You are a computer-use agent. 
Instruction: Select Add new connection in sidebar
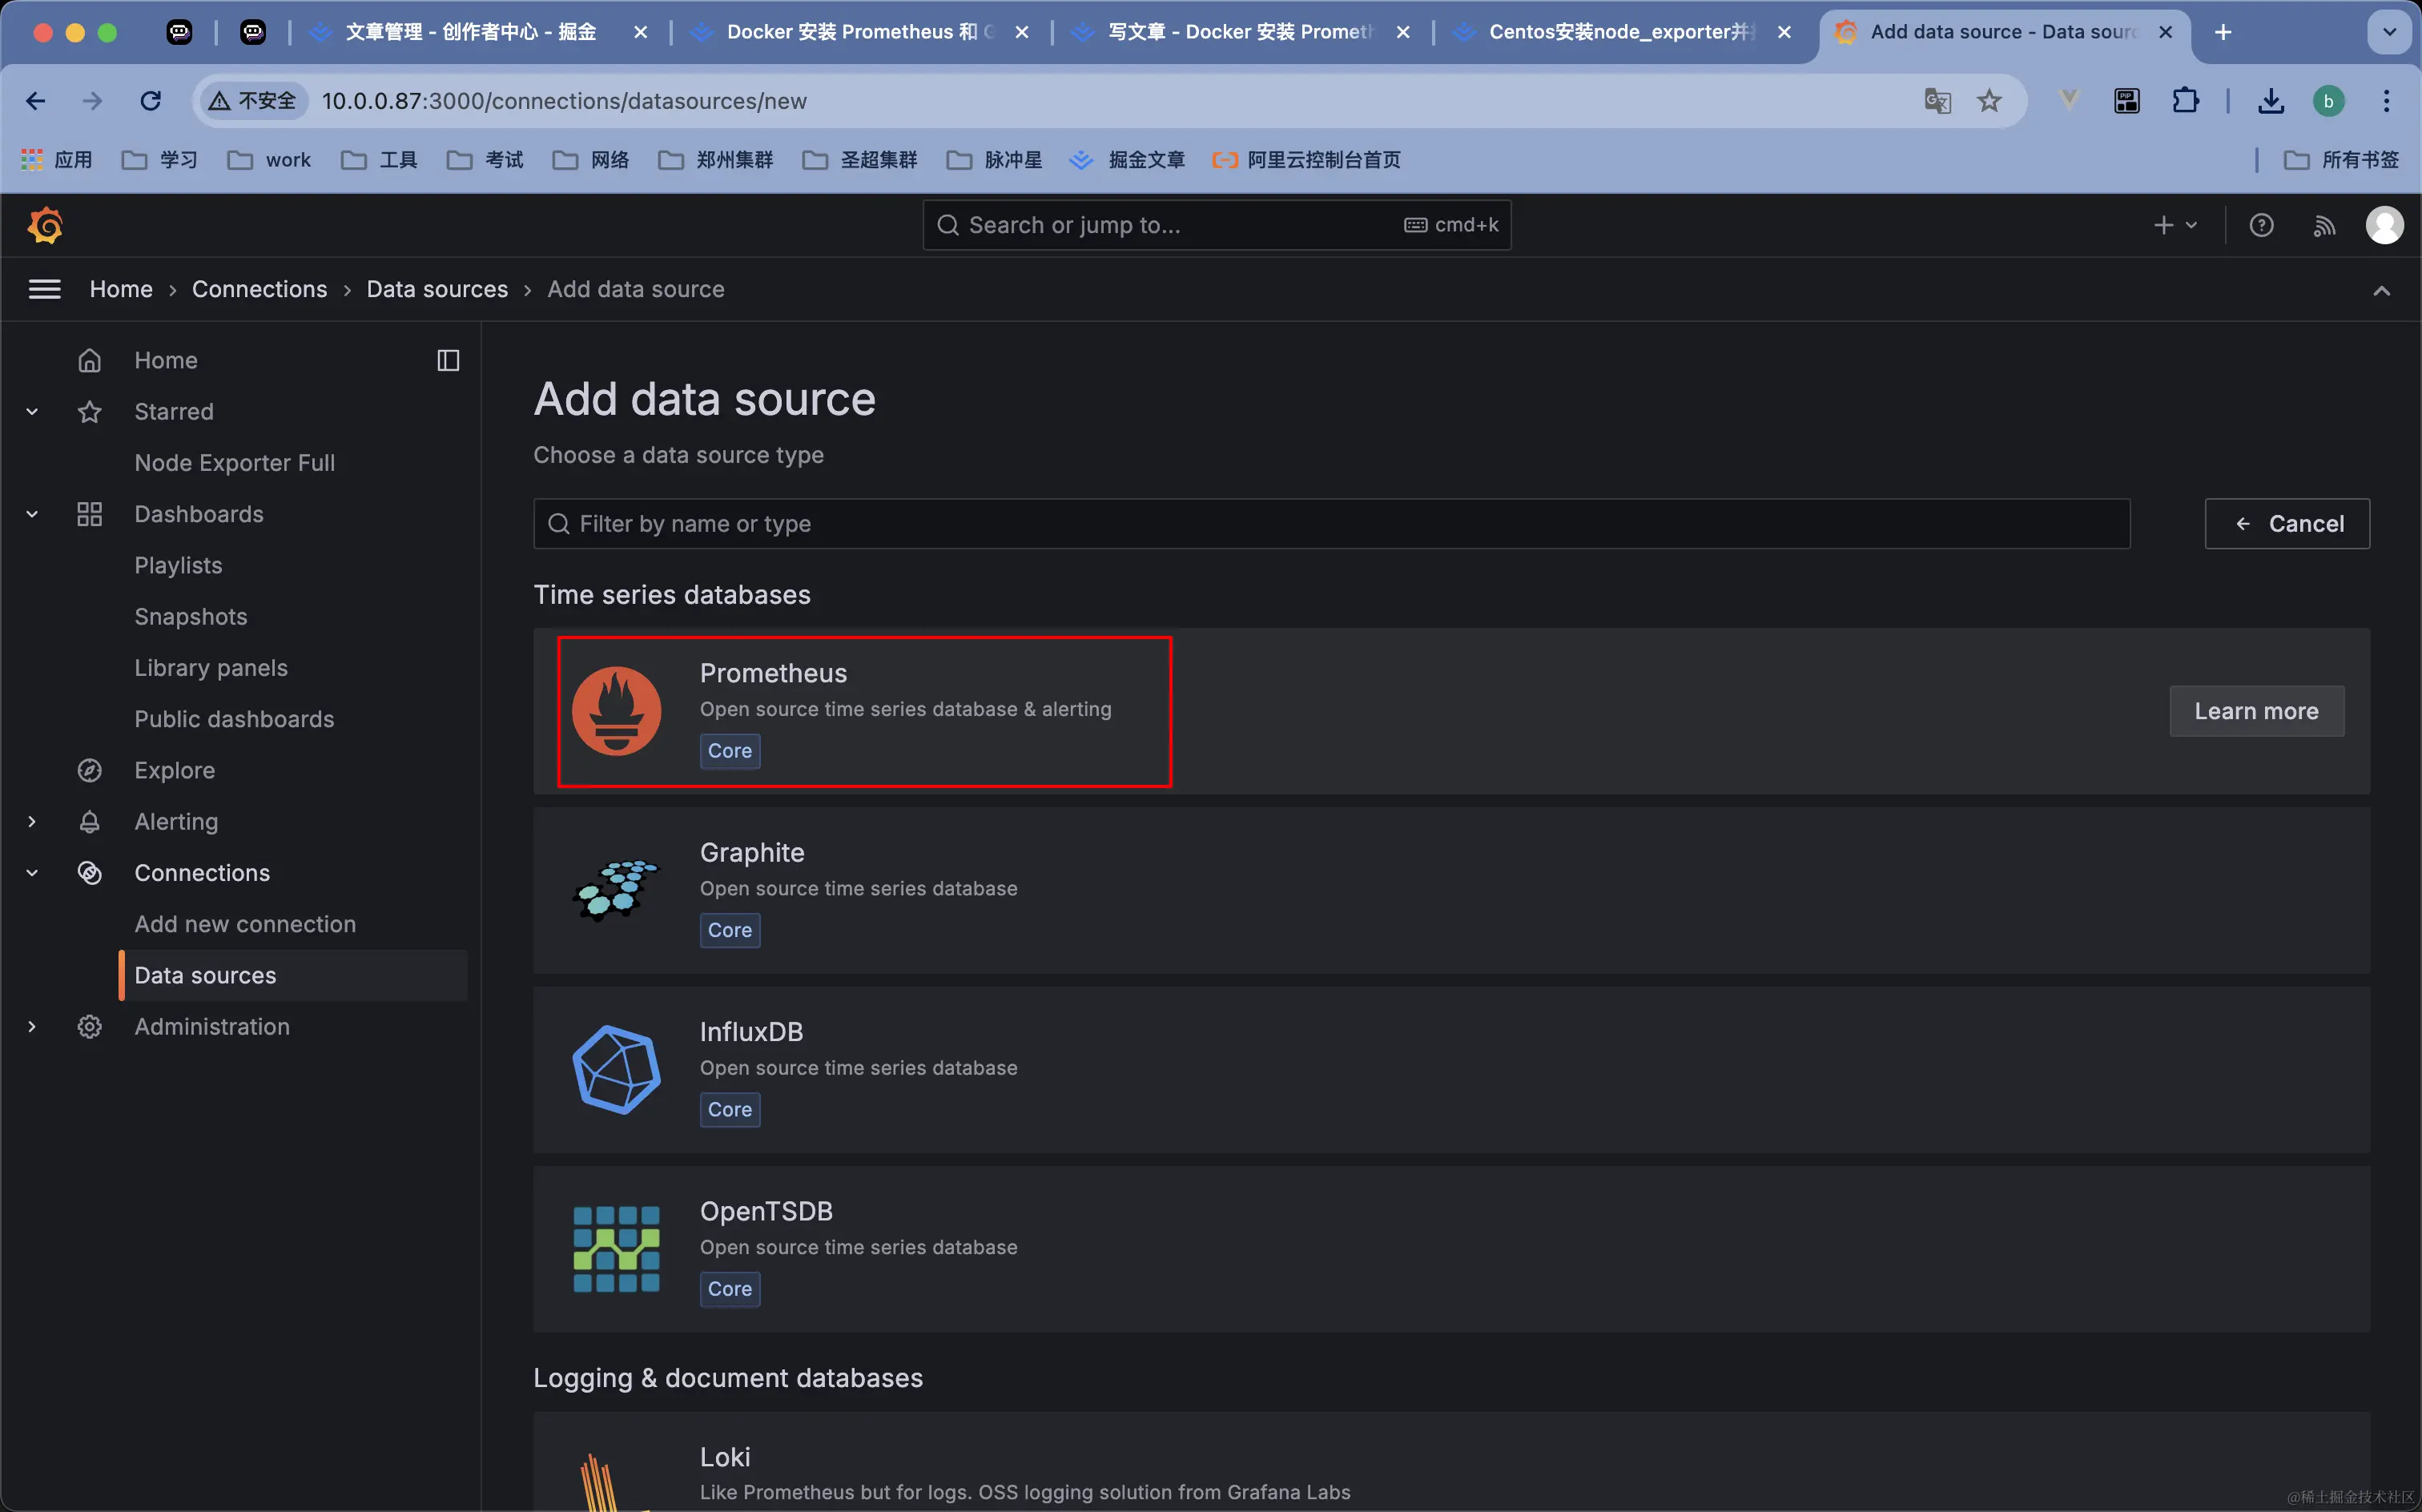click(245, 924)
